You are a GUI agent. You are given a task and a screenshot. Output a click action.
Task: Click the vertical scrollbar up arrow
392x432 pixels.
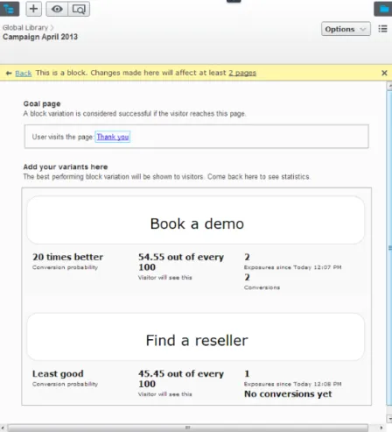[389, 86]
